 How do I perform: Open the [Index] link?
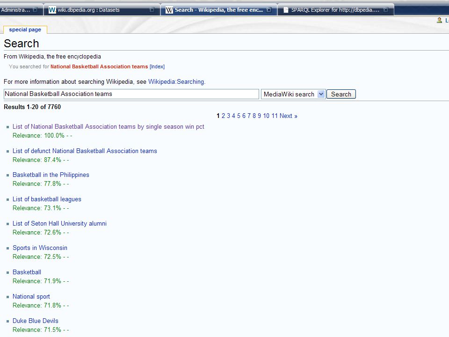[x=157, y=66]
